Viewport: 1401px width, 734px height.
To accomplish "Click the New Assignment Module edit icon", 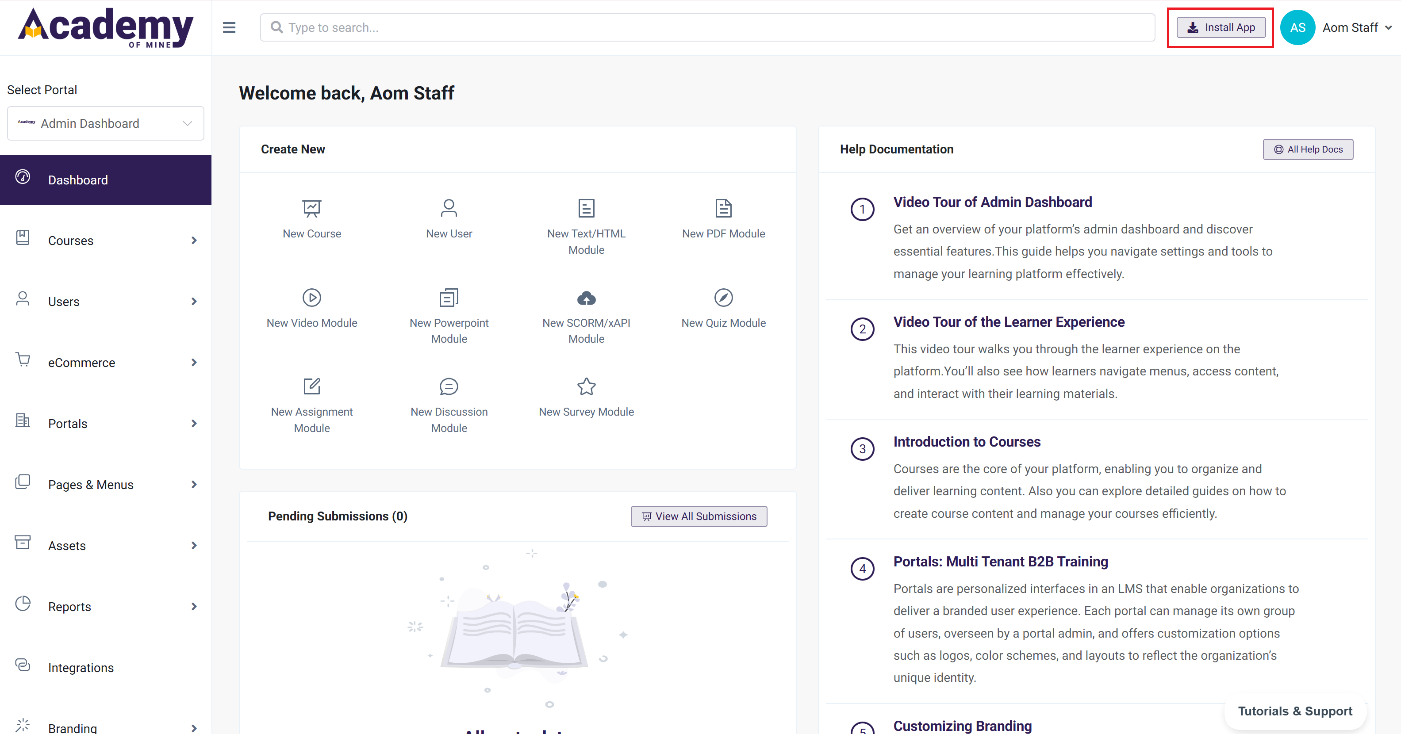I will [311, 386].
